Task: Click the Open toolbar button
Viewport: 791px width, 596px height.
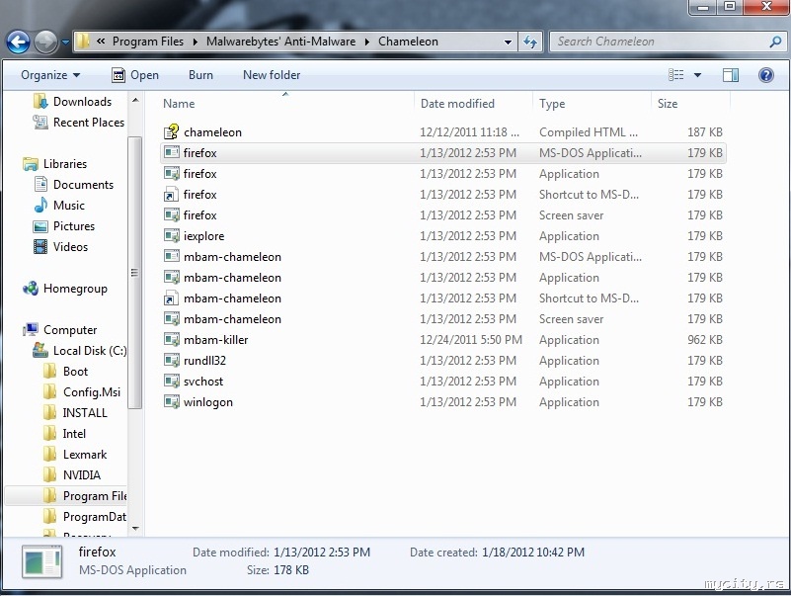Action: point(134,75)
